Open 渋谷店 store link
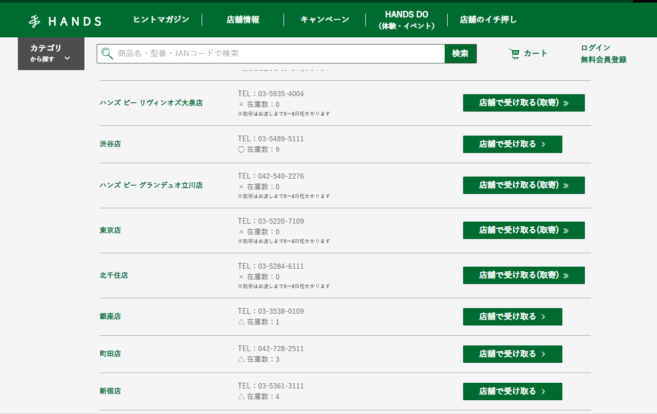 [x=111, y=144]
